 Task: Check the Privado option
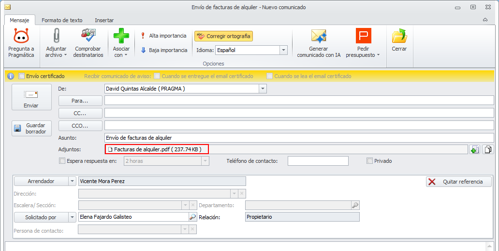(369, 161)
